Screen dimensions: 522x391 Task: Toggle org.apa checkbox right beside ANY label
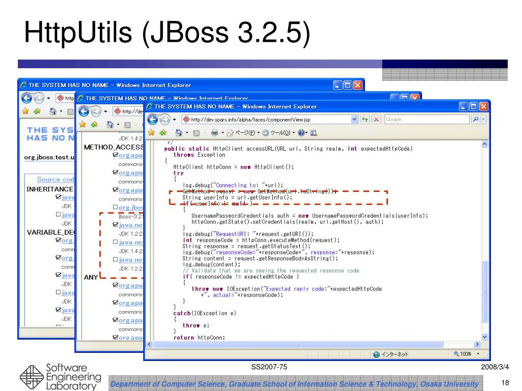click(115, 285)
